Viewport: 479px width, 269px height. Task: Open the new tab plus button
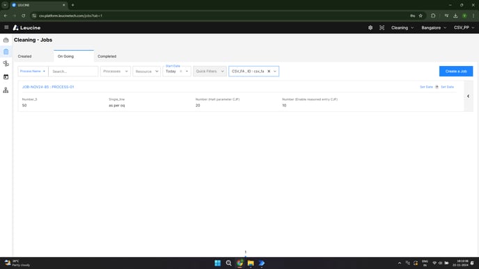coord(72,5)
